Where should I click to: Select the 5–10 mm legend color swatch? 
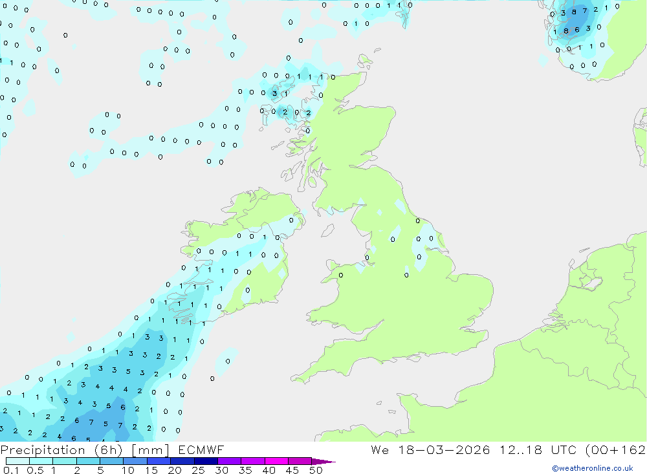click(112, 461)
